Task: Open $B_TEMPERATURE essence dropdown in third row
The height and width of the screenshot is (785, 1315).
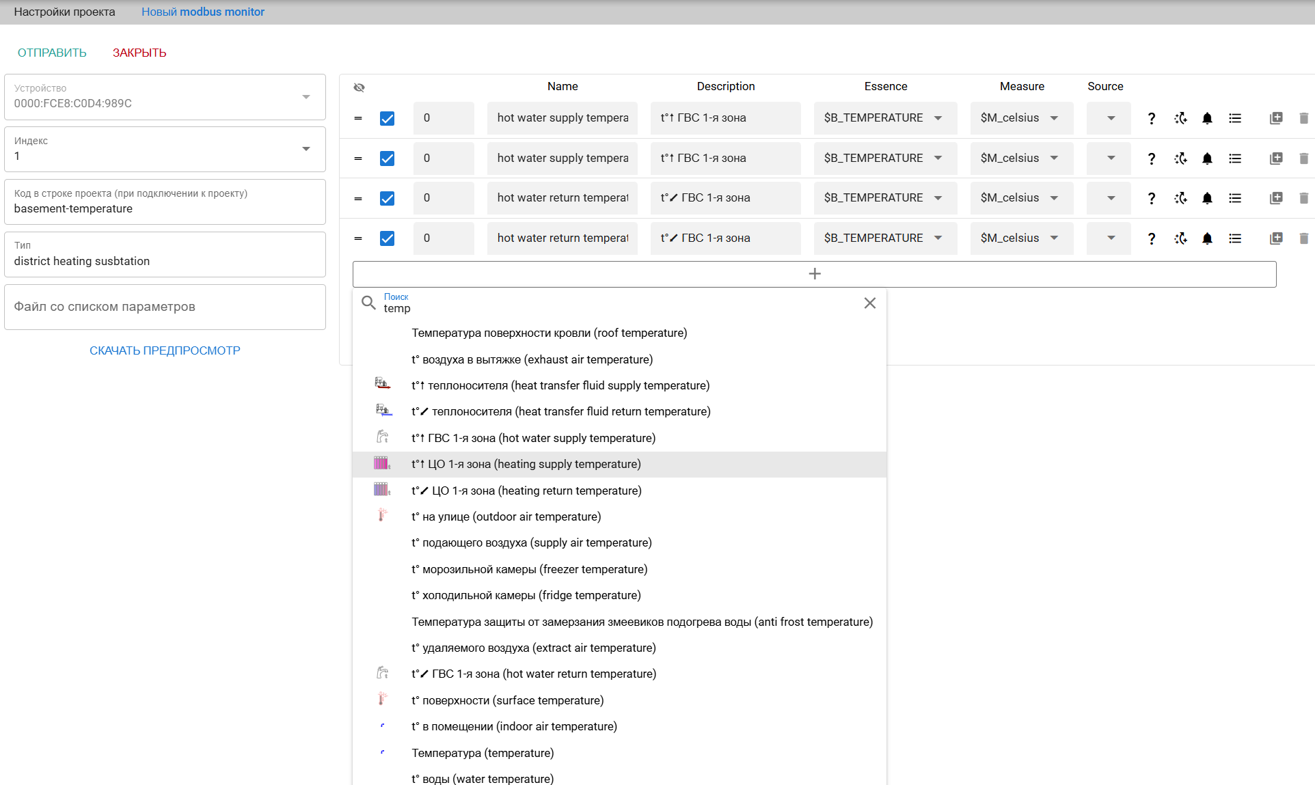Action: pos(938,198)
